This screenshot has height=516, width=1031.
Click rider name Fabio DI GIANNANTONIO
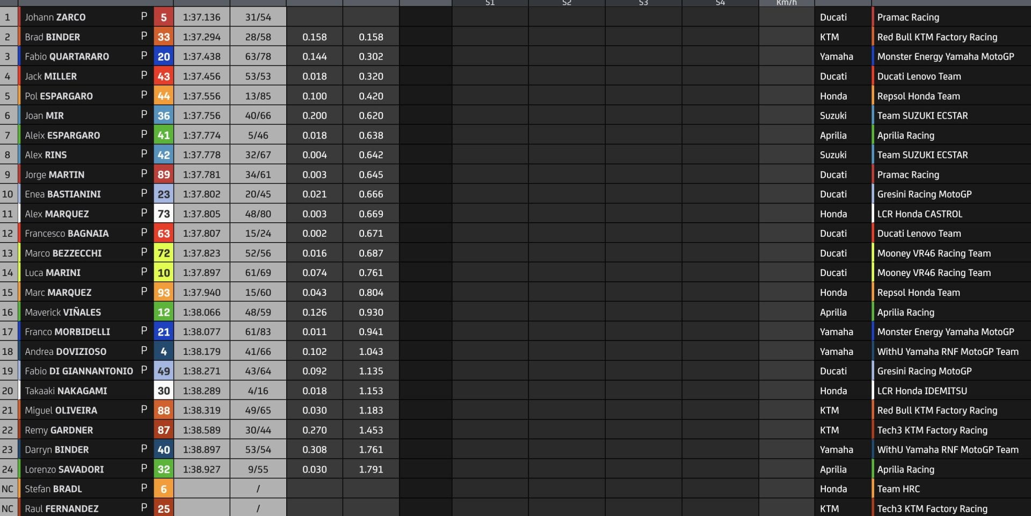[79, 371]
